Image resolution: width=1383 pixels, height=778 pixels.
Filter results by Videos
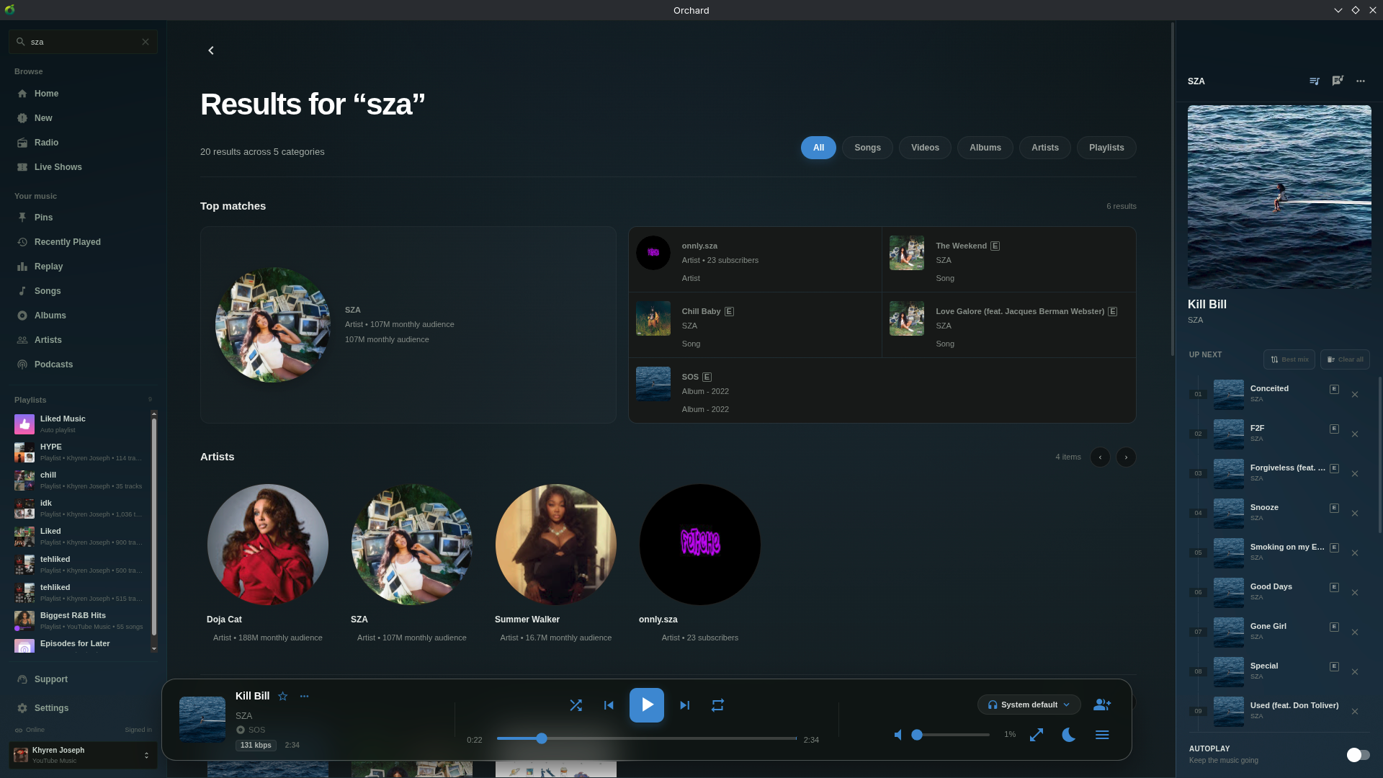point(925,148)
